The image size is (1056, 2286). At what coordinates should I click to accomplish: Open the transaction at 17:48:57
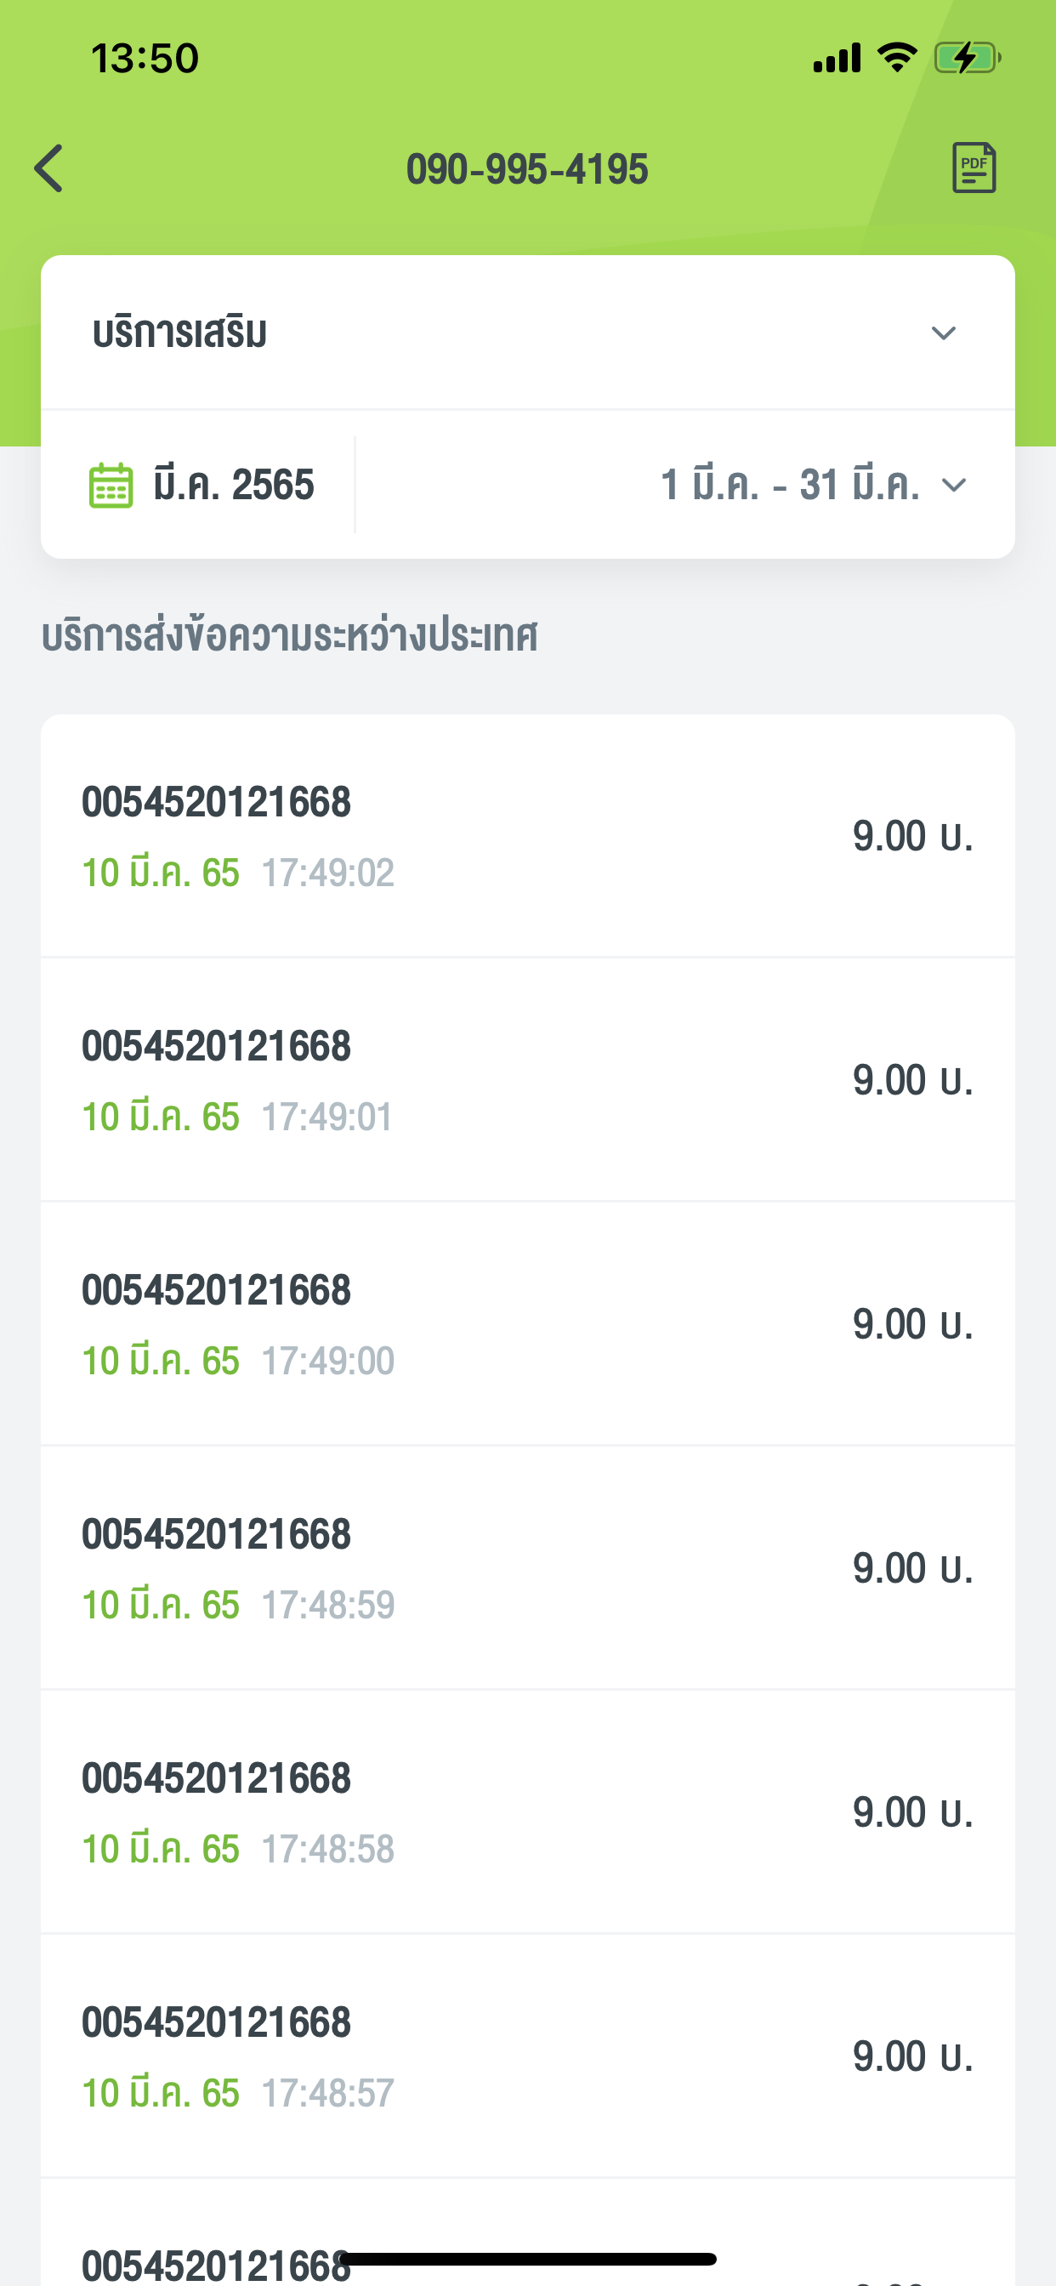(527, 2056)
